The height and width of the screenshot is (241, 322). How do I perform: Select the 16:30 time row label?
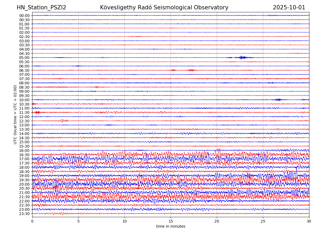tap(24, 155)
